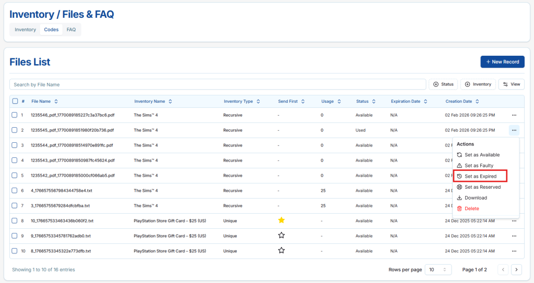Click the File Name column sort icon
The image size is (534, 283).
click(56, 102)
